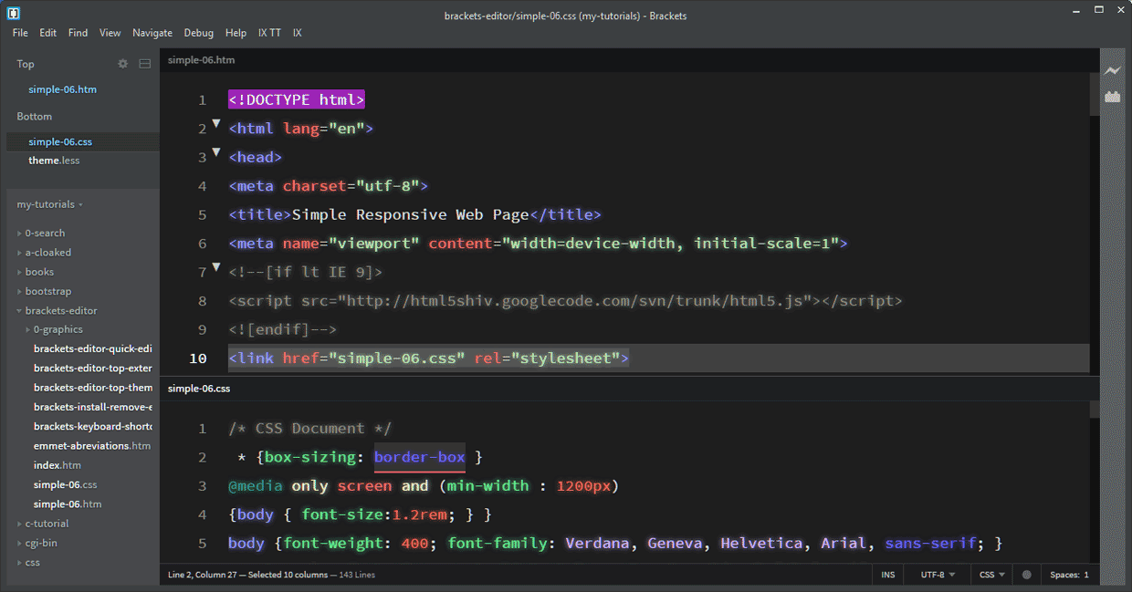Open the Navigate menu
1132x592 pixels.
[x=152, y=33]
